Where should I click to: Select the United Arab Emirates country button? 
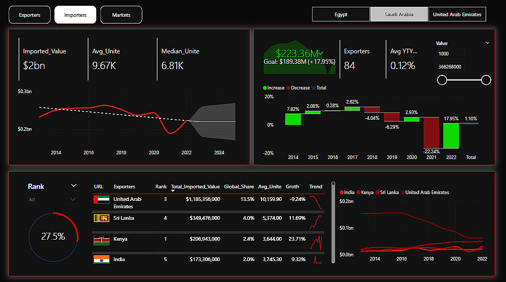point(457,14)
